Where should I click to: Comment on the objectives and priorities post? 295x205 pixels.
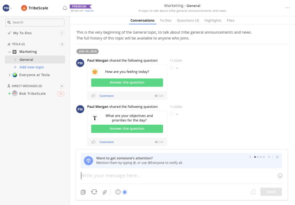pyautogui.click(x=106, y=142)
